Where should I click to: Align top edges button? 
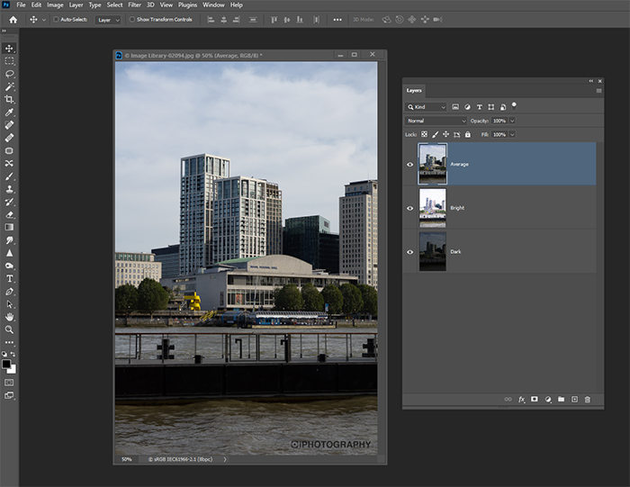274,19
